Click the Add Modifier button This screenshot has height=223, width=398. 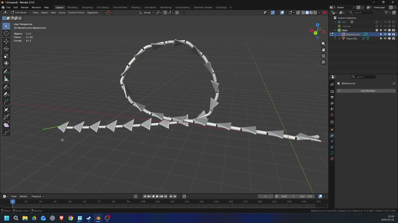(x=366, y=91)
